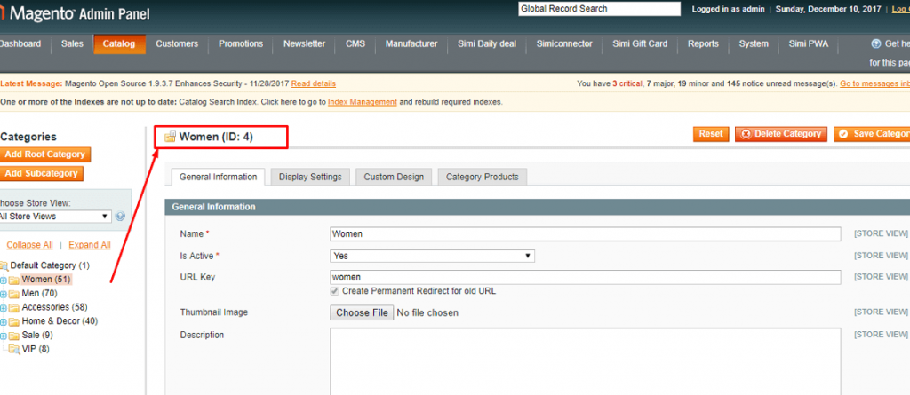
Task: Click Choose File for Thumbnail Image
Action: tap(363, 312)
